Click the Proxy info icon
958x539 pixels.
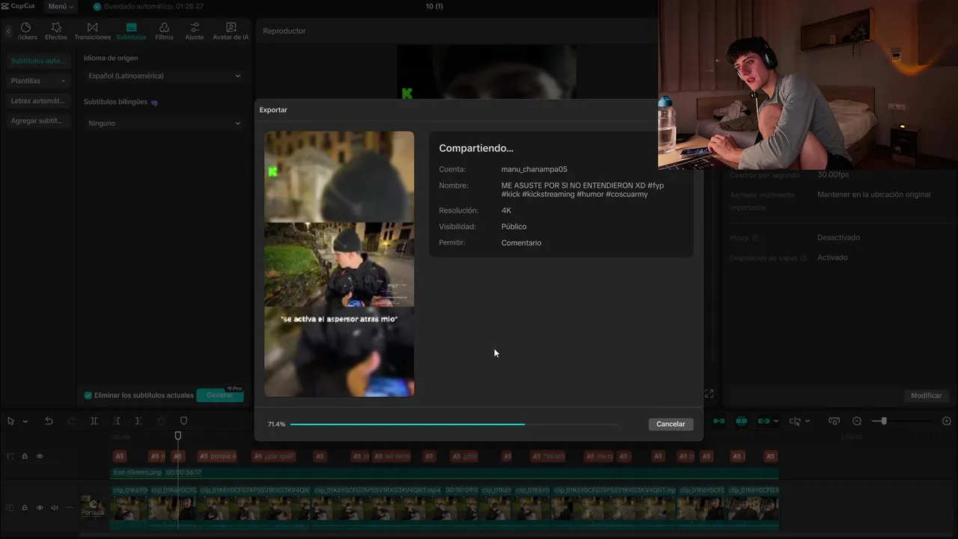755,238
